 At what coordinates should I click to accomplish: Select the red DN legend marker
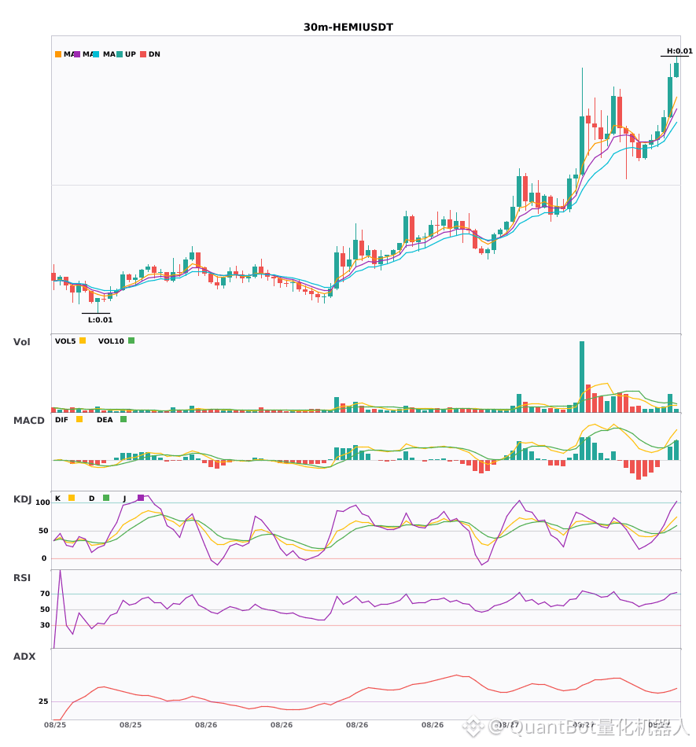pyautogui.click(x=143, y=54)
